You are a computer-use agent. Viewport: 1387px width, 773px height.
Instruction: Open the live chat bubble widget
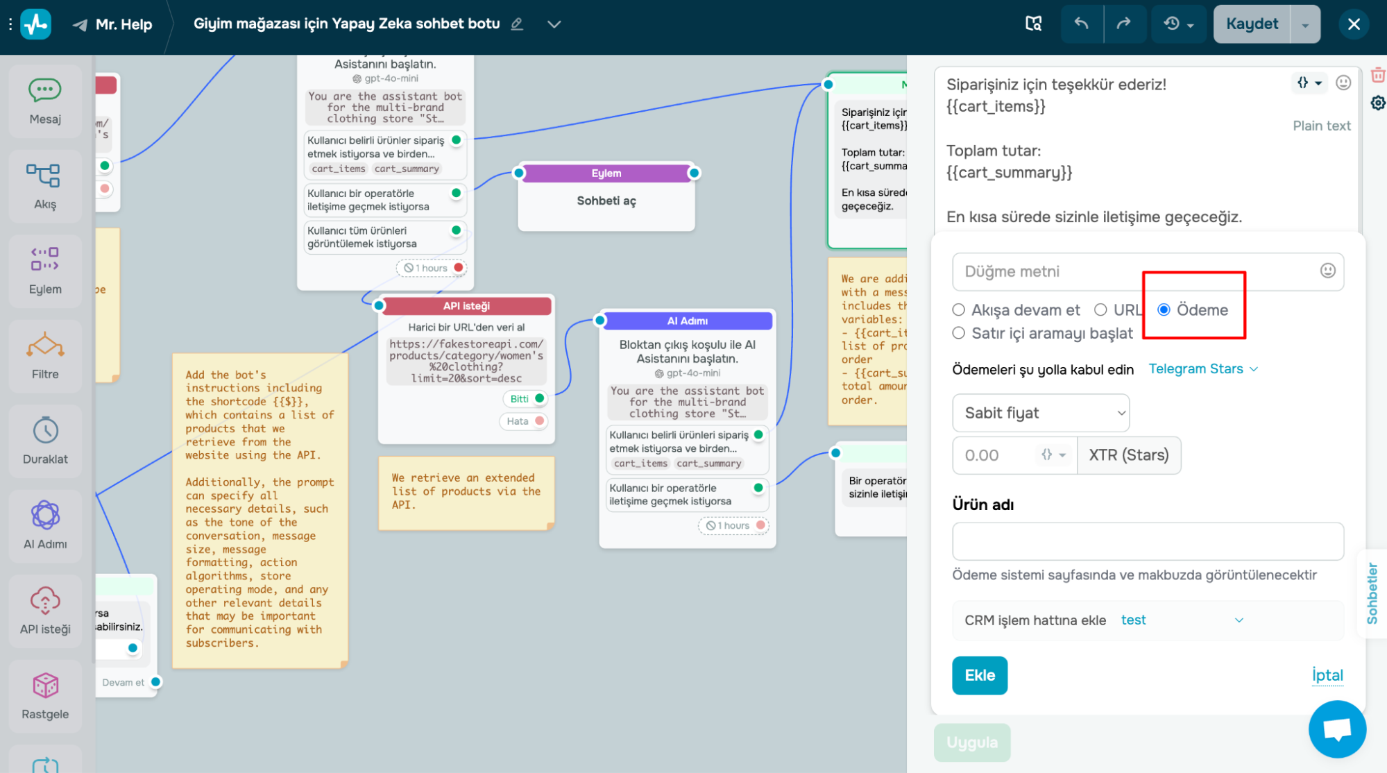coord(1336,729)
